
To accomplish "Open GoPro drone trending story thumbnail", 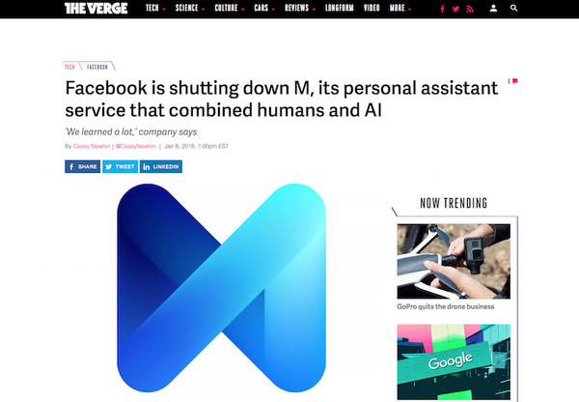I will tap(454, 261).
